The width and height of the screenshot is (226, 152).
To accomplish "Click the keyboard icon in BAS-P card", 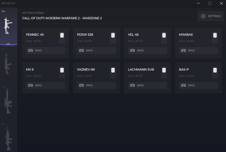I will point(183,85).
